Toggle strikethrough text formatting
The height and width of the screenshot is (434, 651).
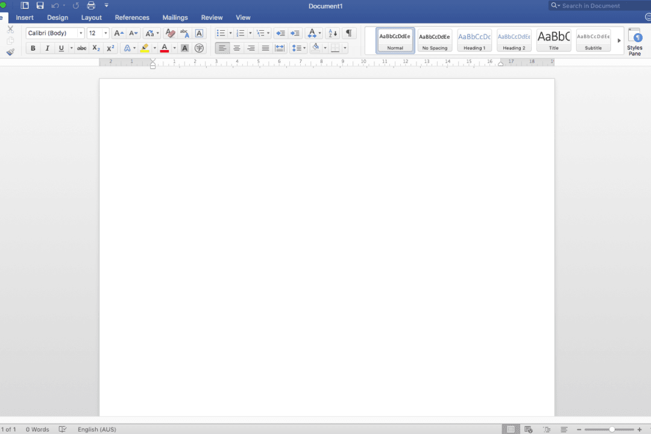click(81, 48)
